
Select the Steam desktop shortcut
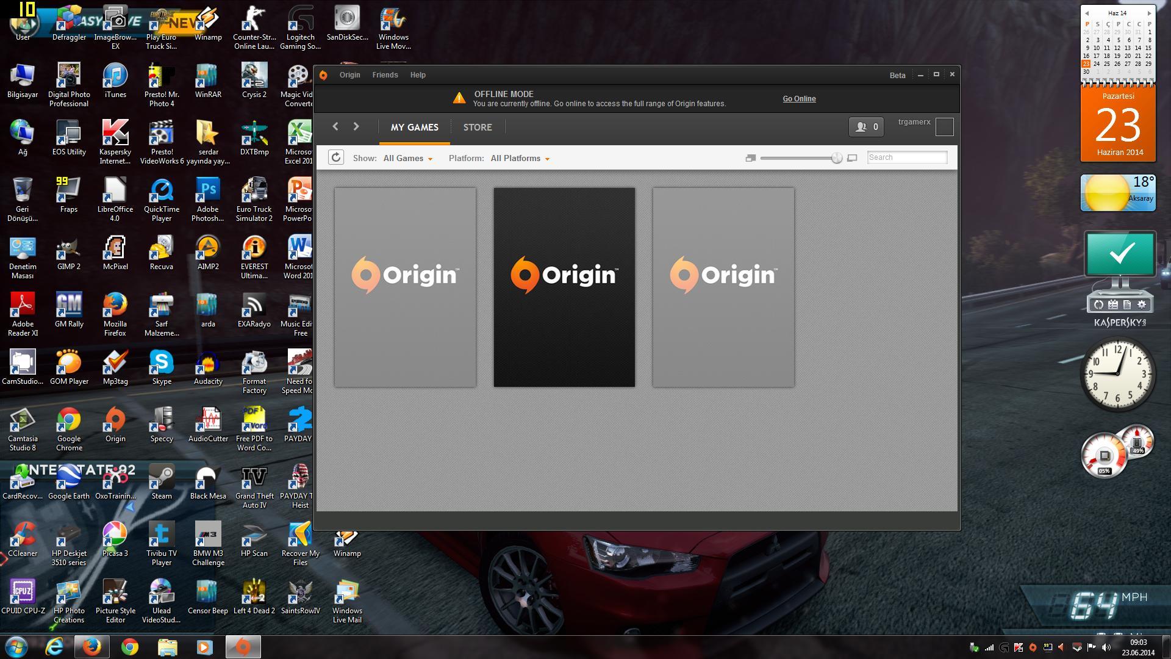point(162,482)
